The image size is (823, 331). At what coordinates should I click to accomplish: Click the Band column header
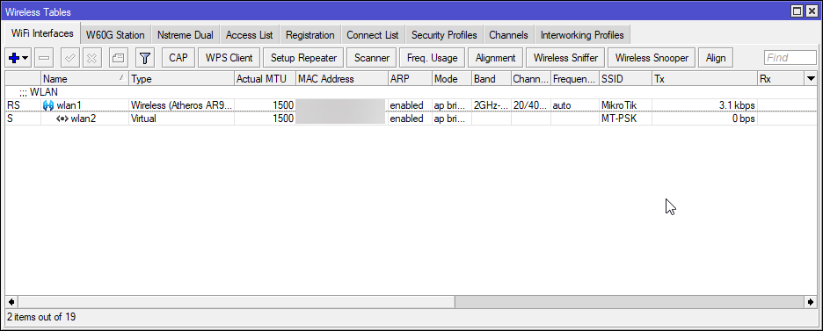[x=492, y=79]
